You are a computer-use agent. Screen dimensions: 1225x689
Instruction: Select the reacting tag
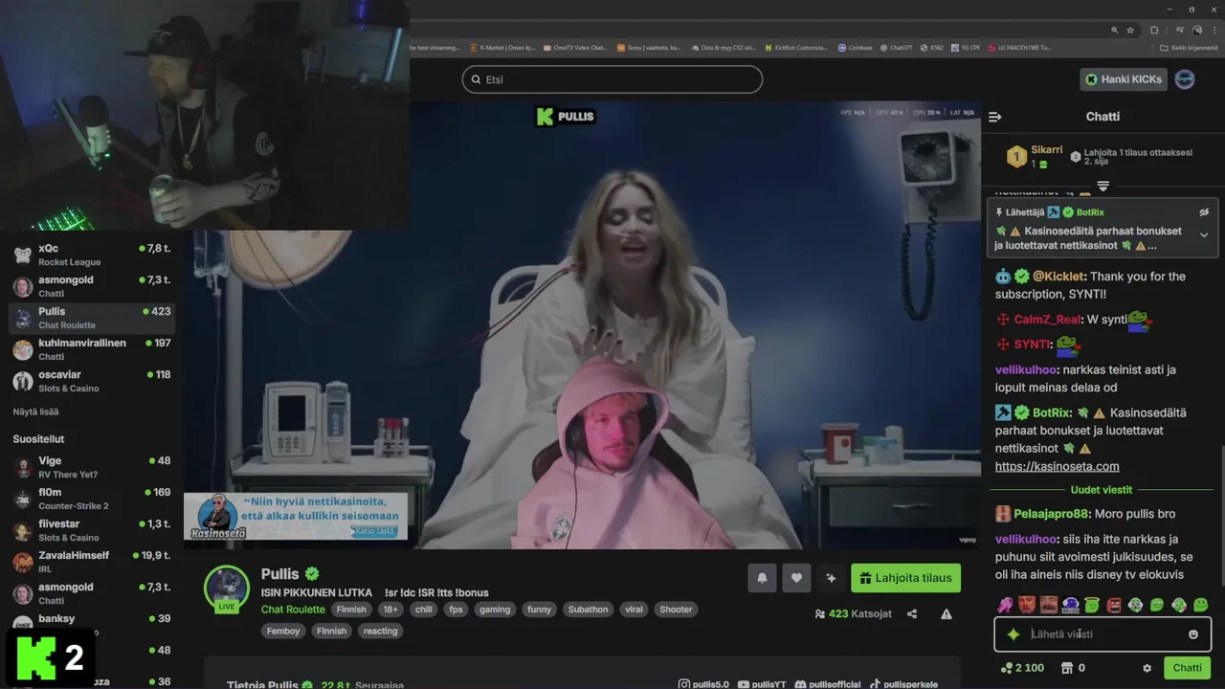[x=380, y=632]
